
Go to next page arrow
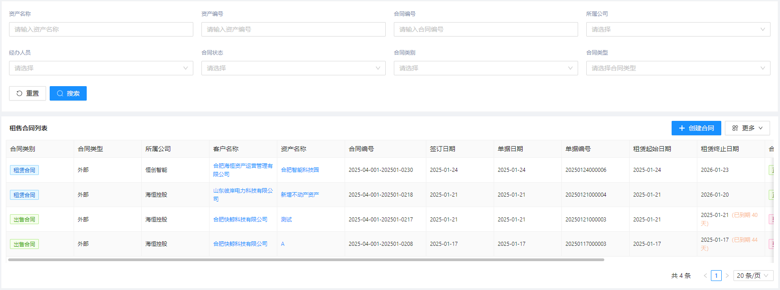tap(727, 276)
